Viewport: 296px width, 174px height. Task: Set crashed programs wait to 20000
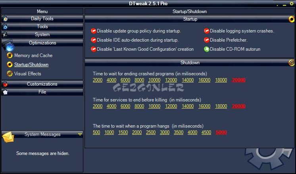238,80
